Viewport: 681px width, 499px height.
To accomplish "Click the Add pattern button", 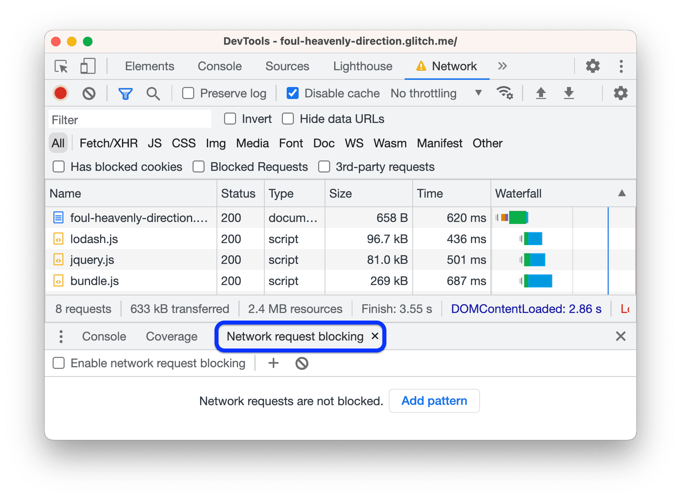I will coord(434,401).
